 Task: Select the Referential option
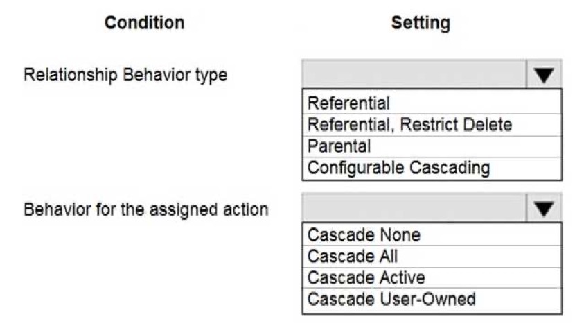[432, 103]
